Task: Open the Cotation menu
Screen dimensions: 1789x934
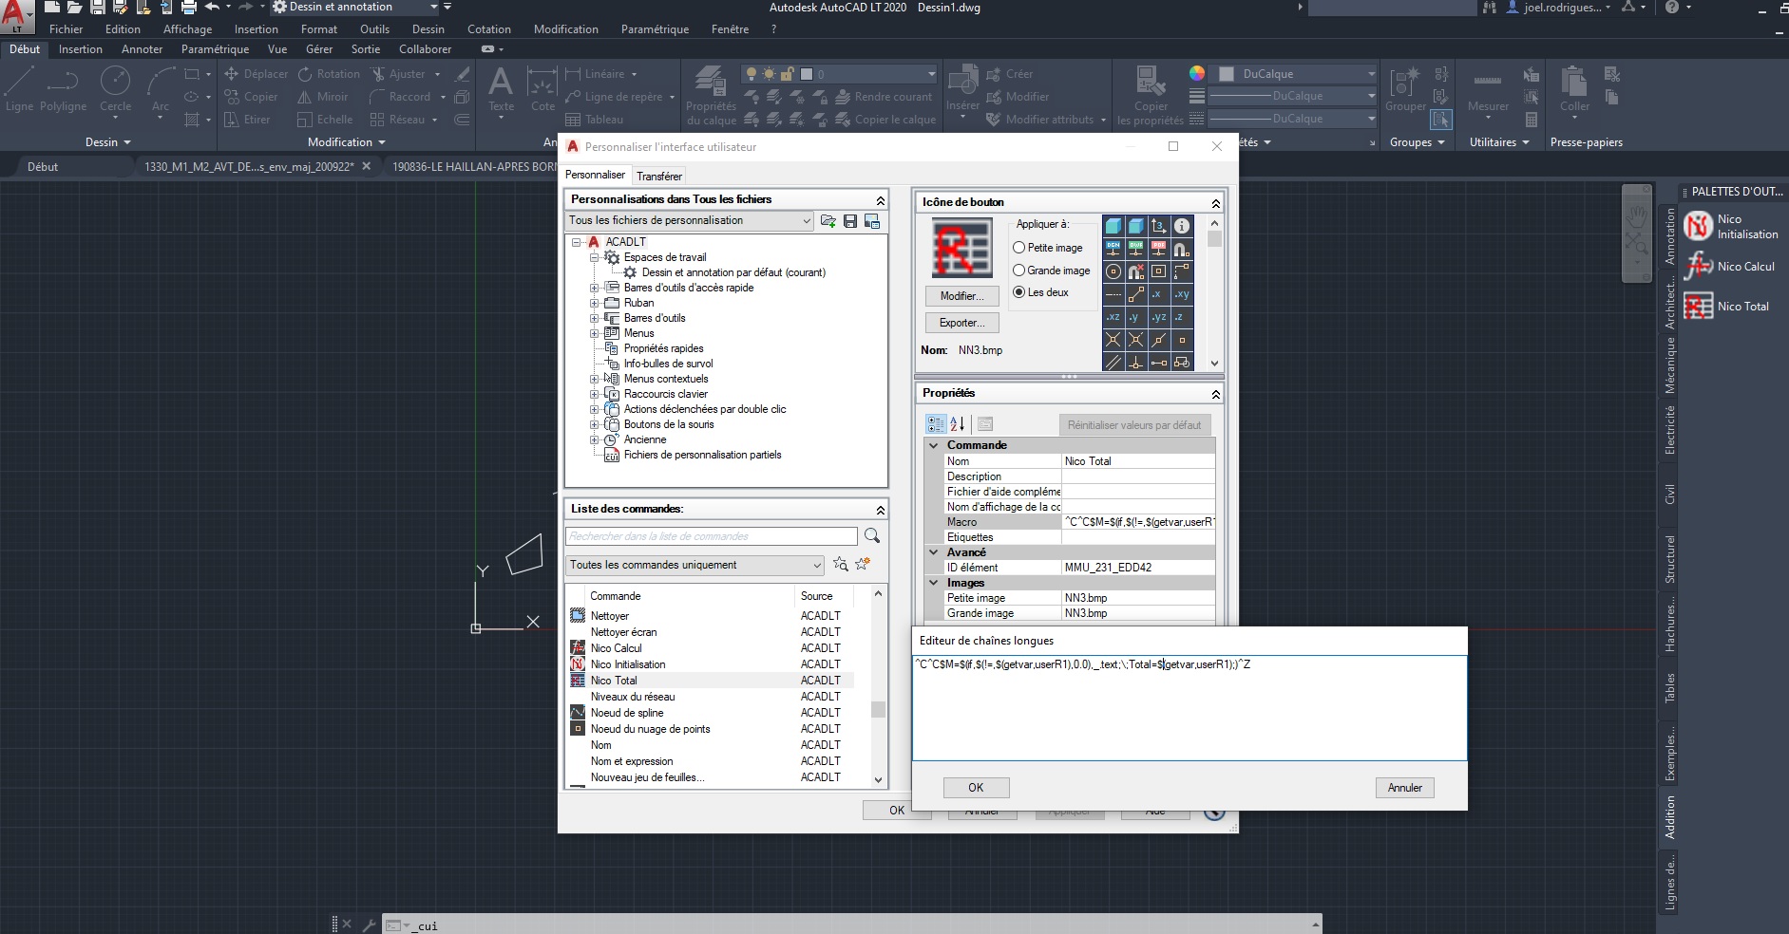Action: [489, 29]
